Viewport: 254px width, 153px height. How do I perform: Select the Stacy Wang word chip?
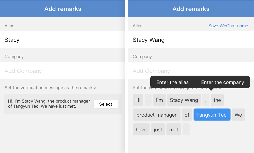pyautogui.click(x=184, y=100)
